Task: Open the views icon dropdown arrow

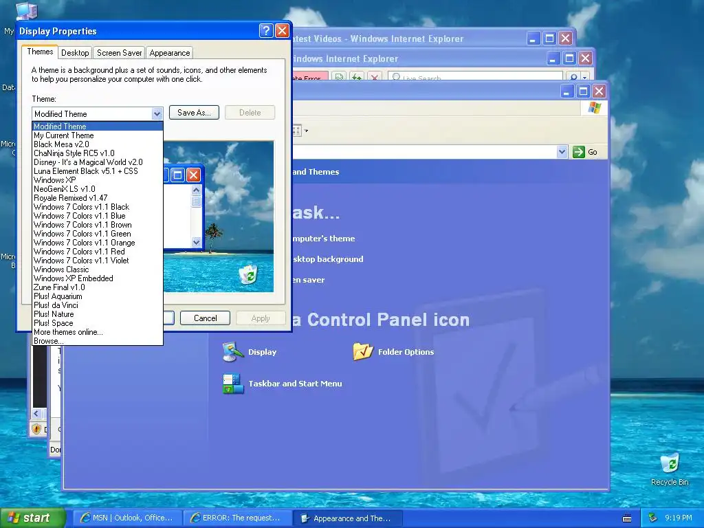Action: click(x=306, y=131)
